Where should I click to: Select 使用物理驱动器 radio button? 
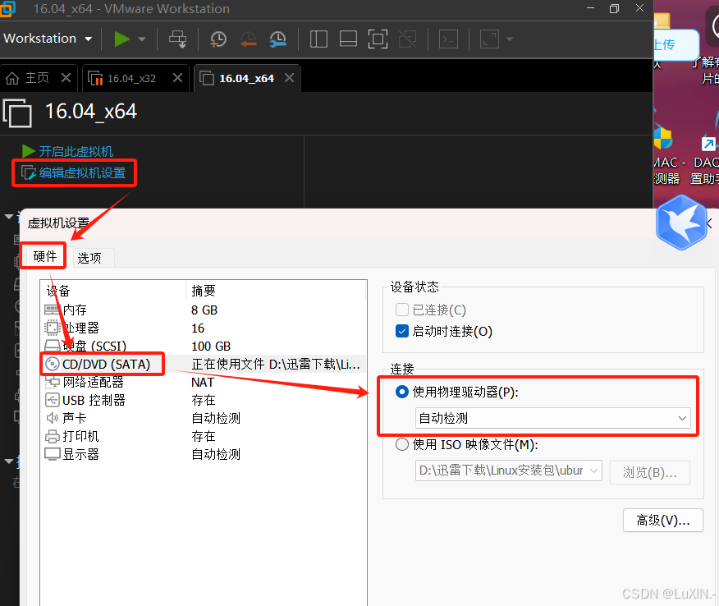(402, 393)
